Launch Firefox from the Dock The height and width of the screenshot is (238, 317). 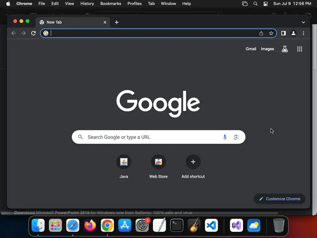[90, 225]
